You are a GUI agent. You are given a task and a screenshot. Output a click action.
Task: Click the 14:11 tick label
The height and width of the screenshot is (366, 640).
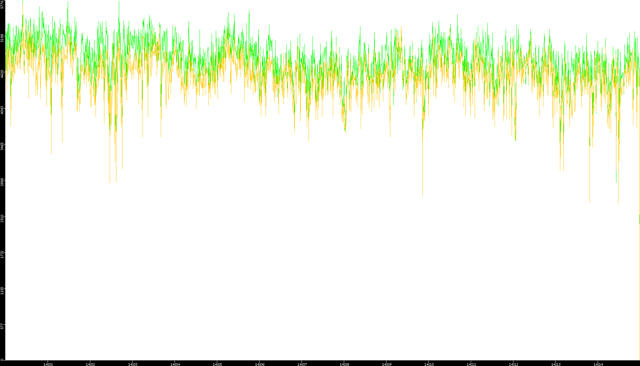[x=471, y=364]
